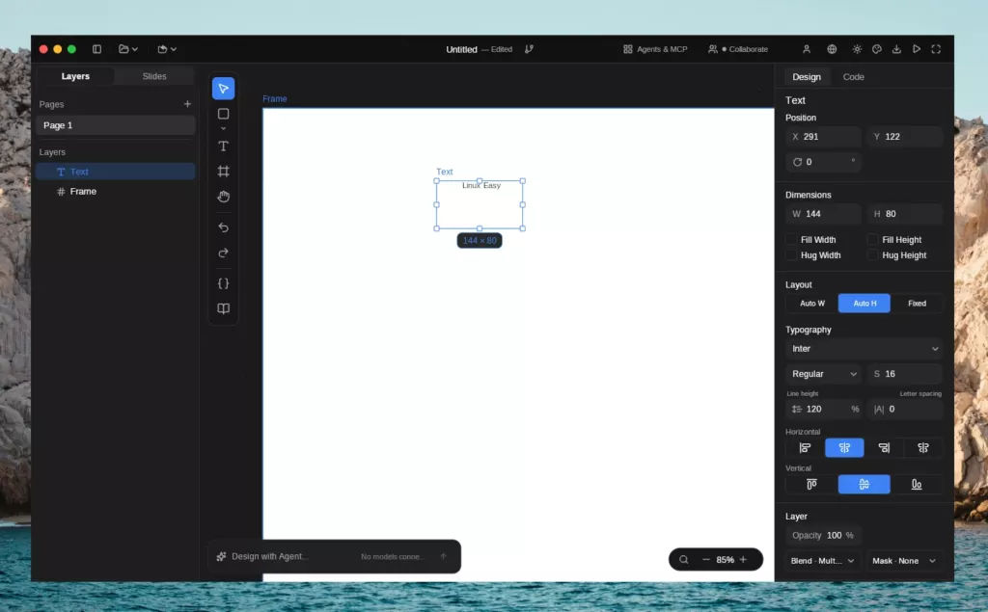Open the user account icon

point(806,49)
